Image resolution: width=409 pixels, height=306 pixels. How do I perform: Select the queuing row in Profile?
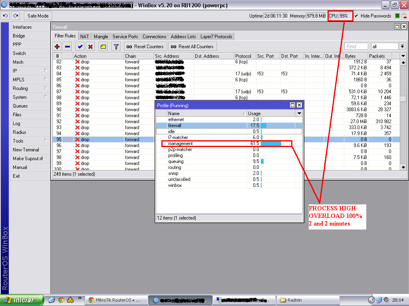(229, 161)
